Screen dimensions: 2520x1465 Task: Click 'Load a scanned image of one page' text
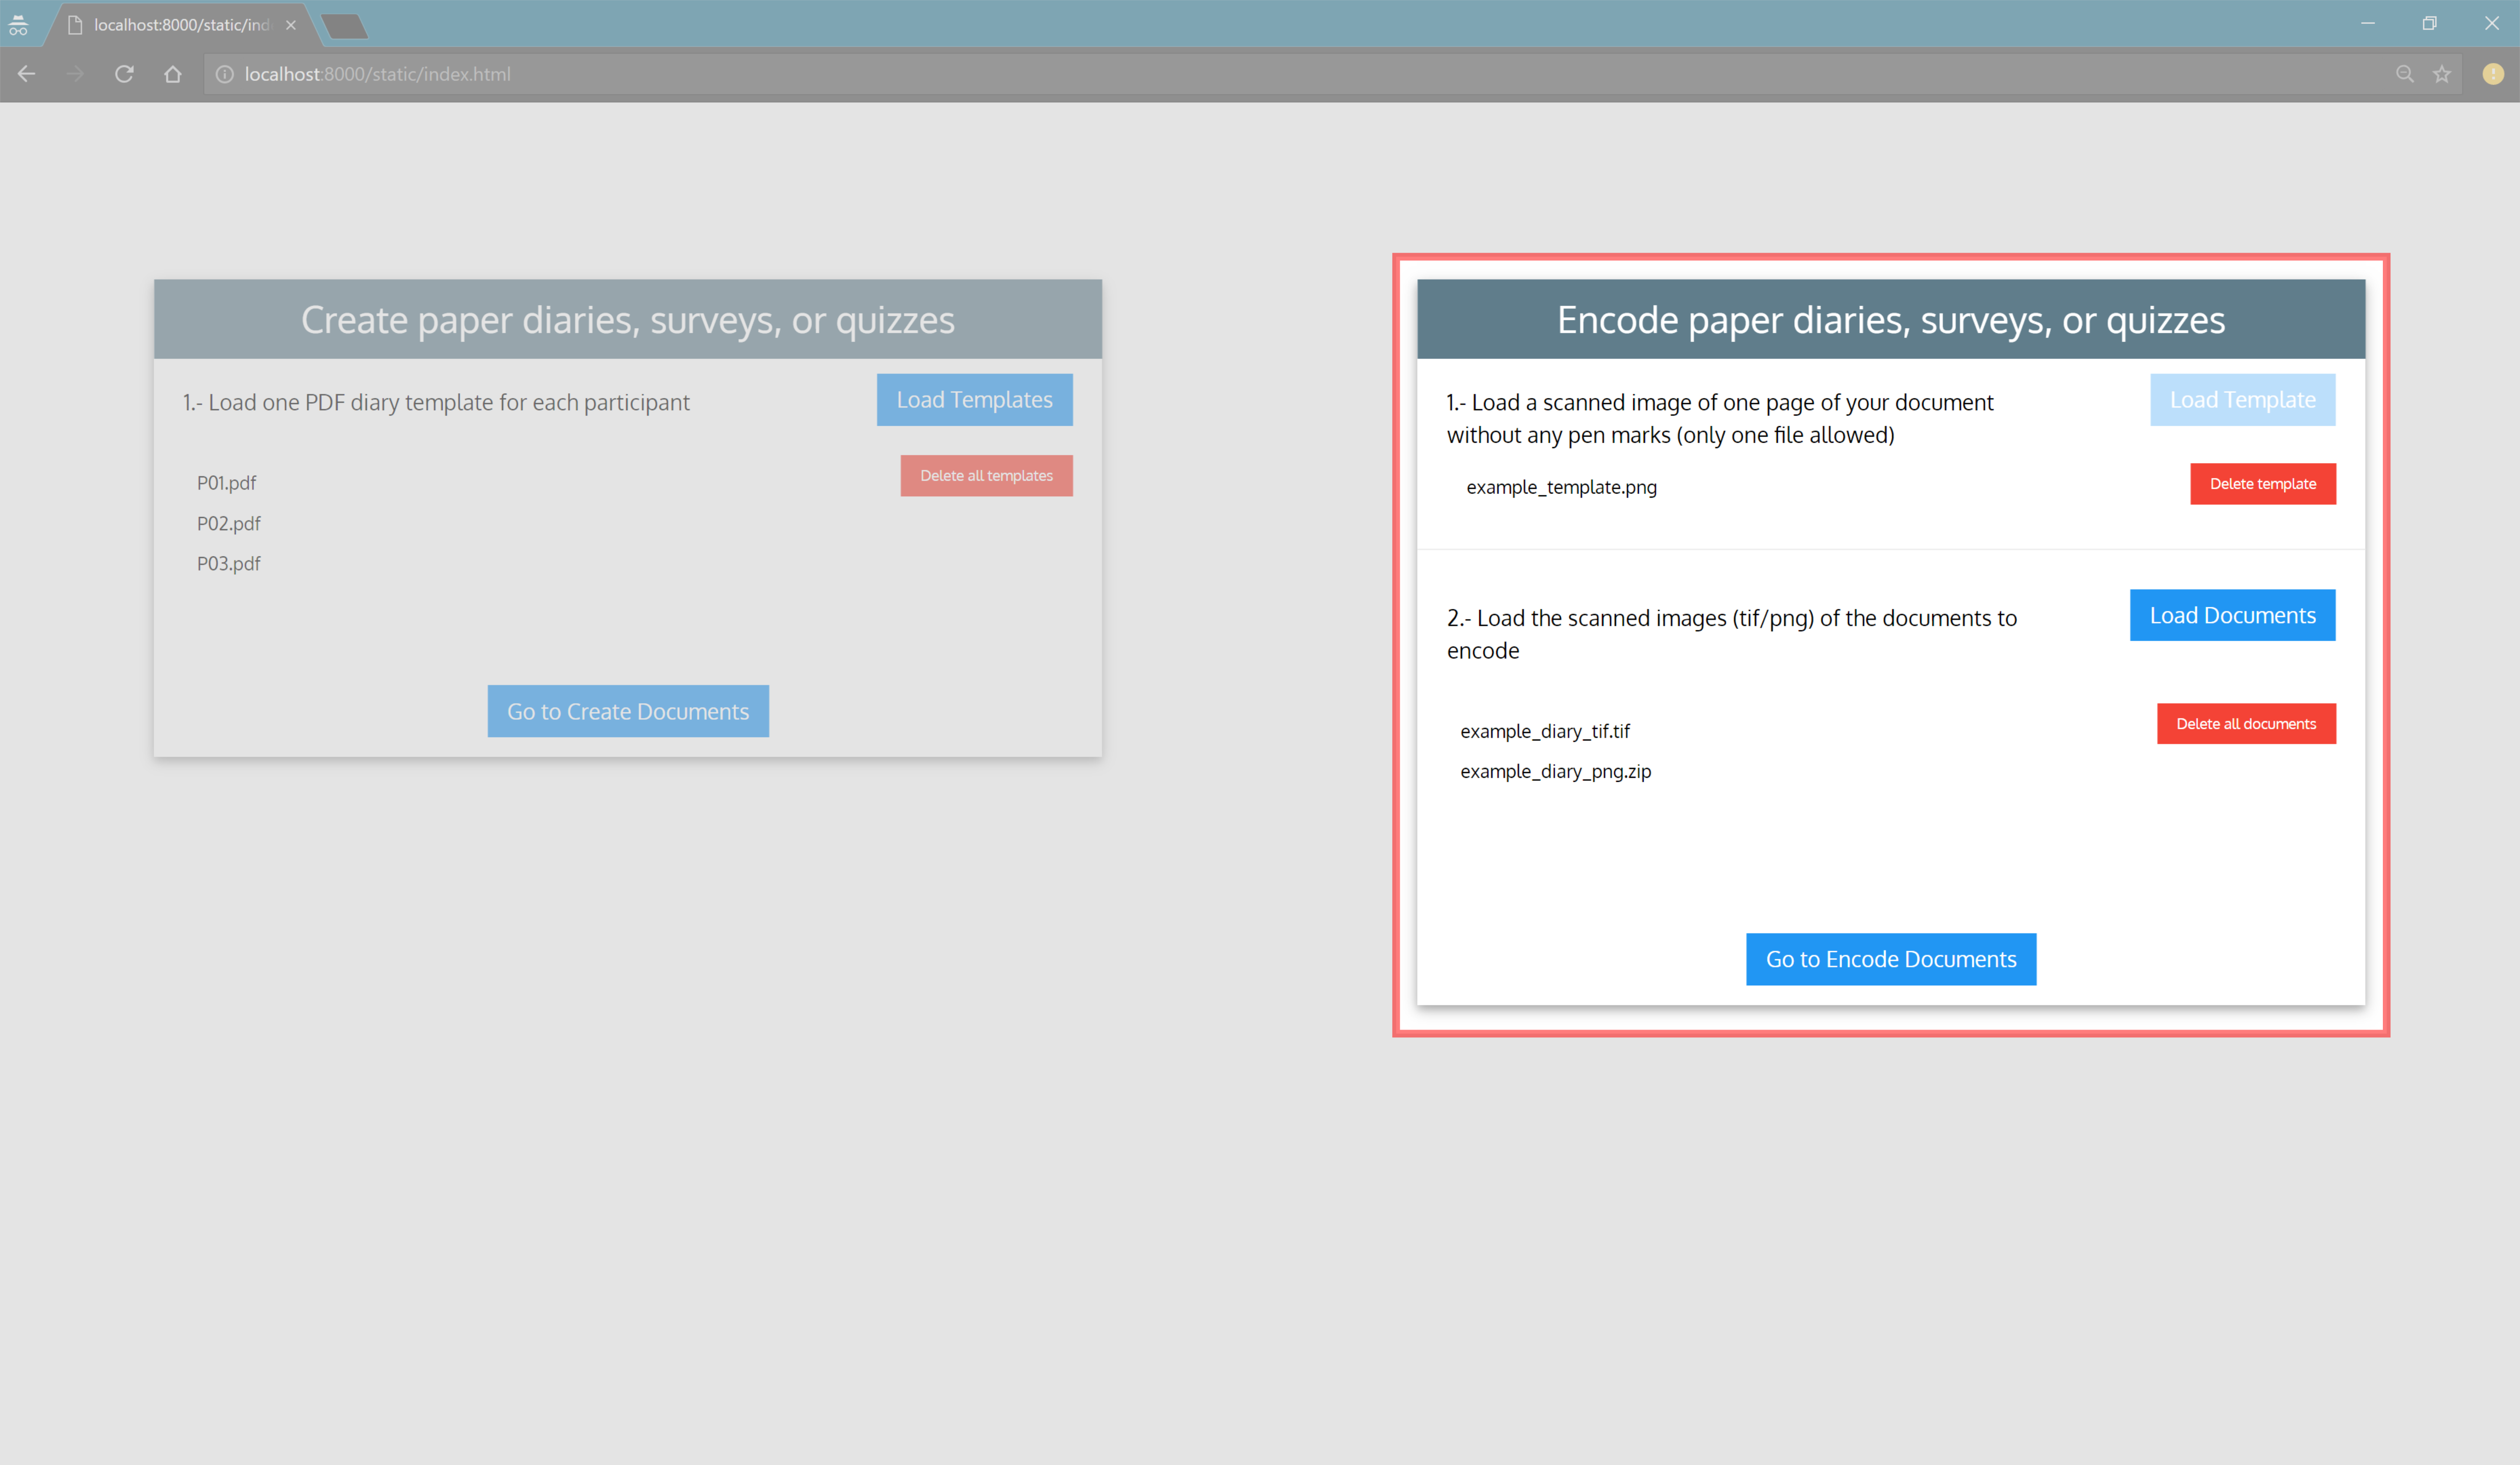tap(1720, 418)
